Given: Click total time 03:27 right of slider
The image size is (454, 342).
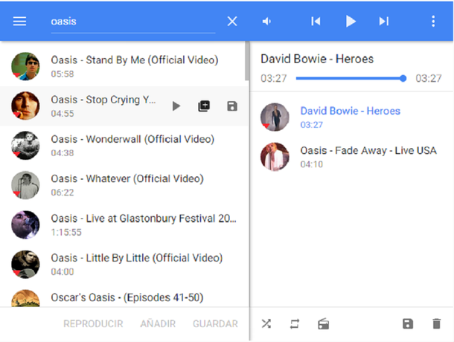Looking at the screenshot, I should point(429,78).
